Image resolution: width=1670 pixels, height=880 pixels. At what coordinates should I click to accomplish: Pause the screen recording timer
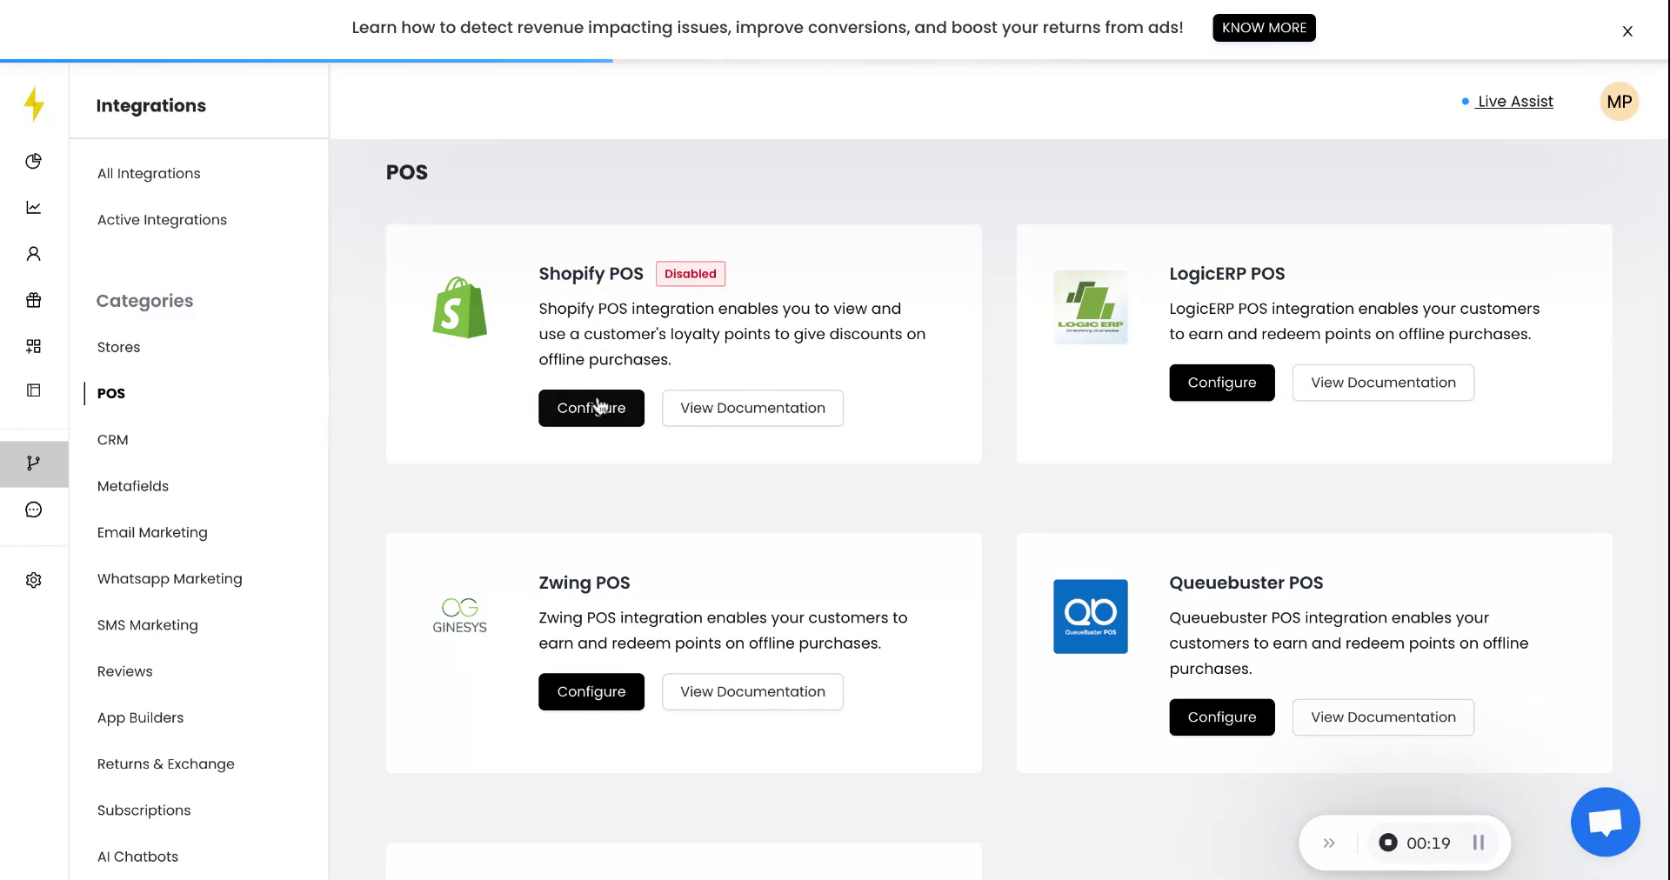pos(1477,843)
